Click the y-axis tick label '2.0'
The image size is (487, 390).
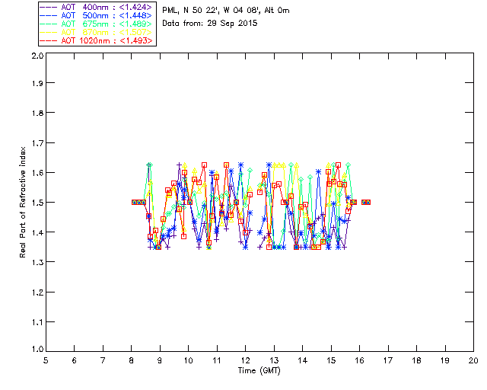37,56
